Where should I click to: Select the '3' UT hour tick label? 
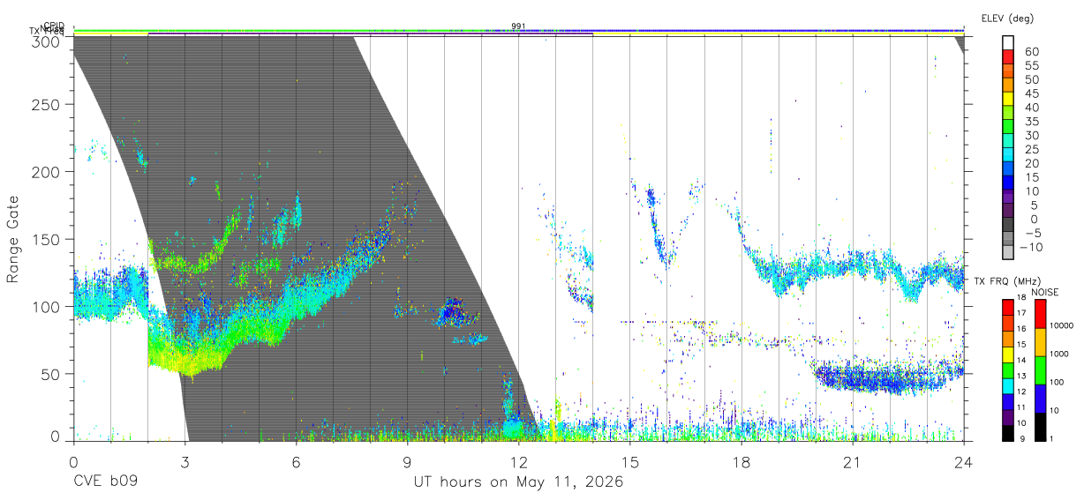(x=185, y=461)
